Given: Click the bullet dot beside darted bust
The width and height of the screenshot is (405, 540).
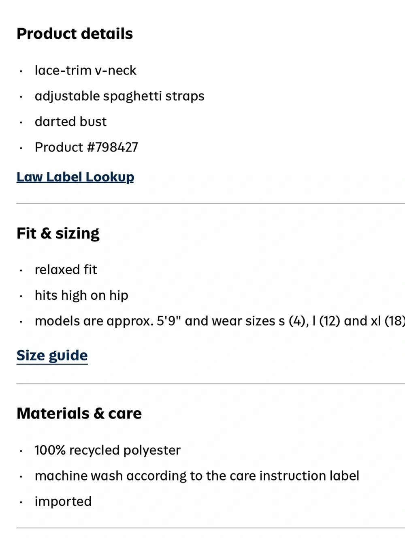Looking at the screenshot, I should (x=20, y=122).
